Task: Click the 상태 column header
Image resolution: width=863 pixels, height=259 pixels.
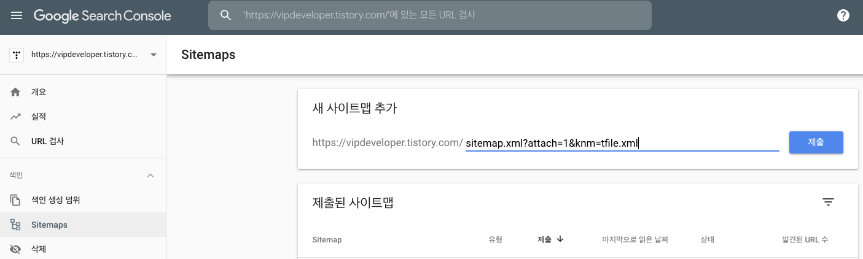Action: [x=707, y=240]
